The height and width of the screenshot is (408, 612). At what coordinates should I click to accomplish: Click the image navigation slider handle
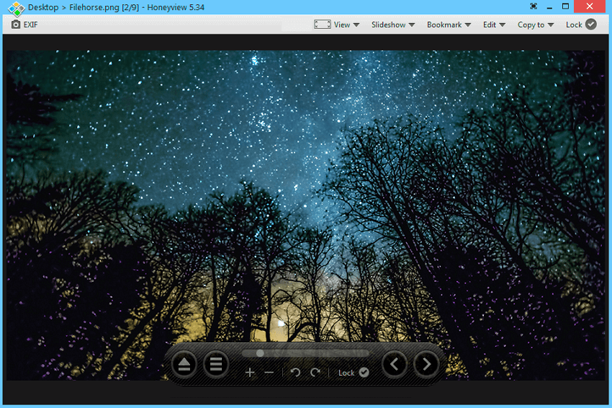pos(260,353)
